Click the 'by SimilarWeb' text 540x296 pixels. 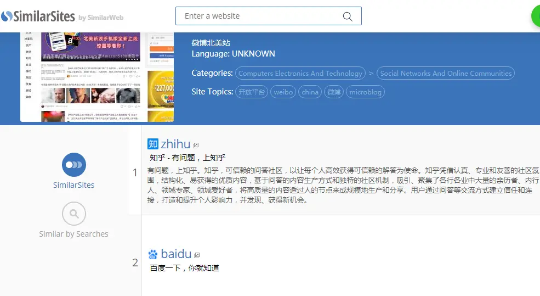[101, 18]
